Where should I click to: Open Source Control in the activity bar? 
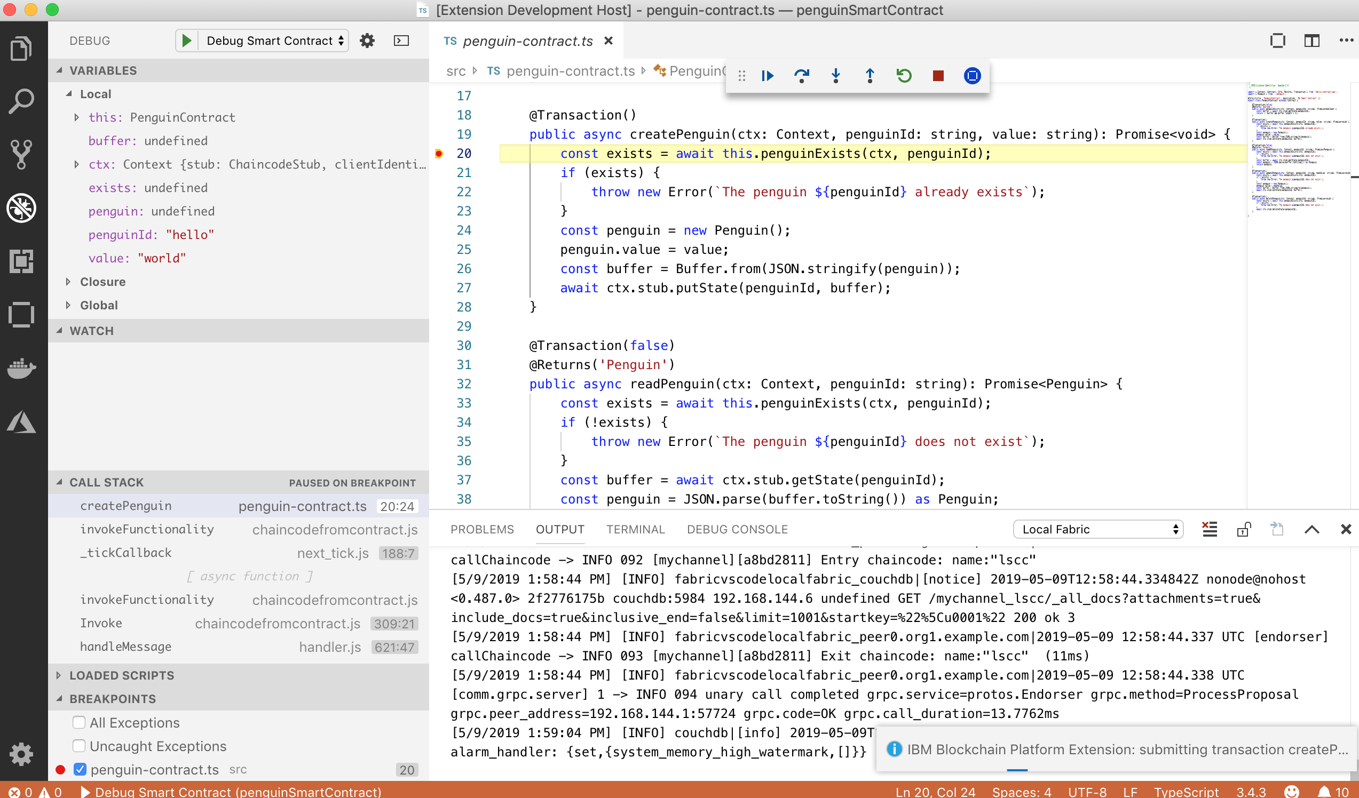21,155
